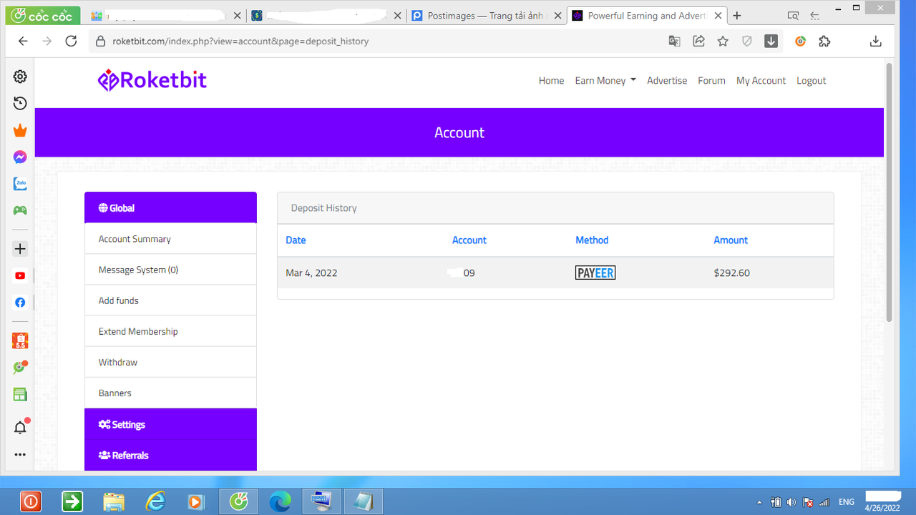Click the download media arrow icon

[771, 41]
